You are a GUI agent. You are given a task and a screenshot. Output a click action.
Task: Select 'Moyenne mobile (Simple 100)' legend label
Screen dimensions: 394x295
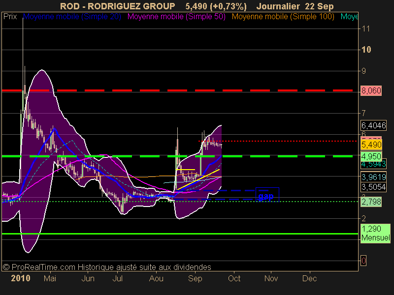(x=283, y=17)
